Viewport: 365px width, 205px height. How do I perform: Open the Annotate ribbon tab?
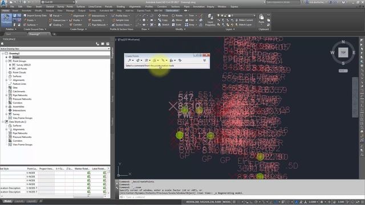tap(26, 11)
